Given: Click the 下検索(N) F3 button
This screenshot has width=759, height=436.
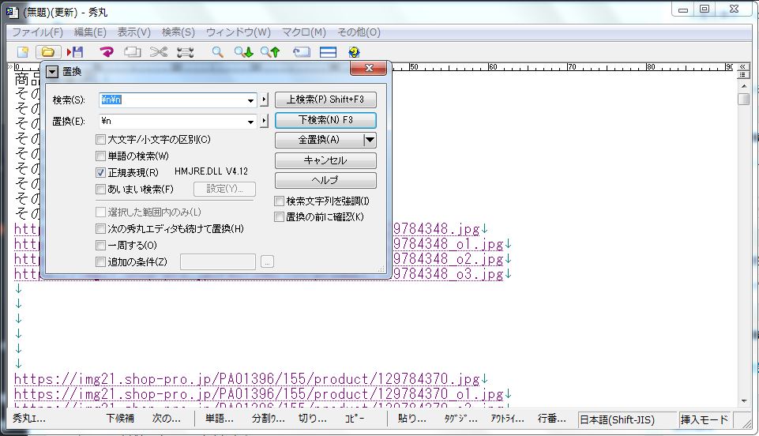Looking at the screenshot, I should pyautogui.click(x=325, y=120).
